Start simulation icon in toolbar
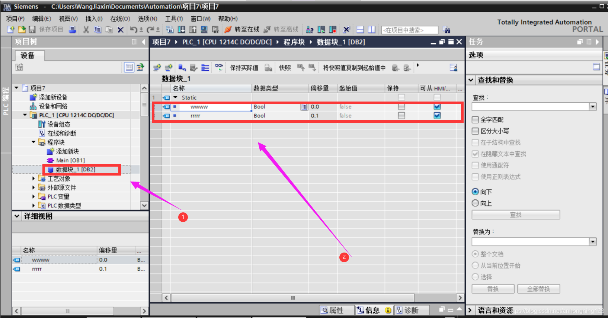This screenshot has height=318, width=608. click(x=204, y=29)
